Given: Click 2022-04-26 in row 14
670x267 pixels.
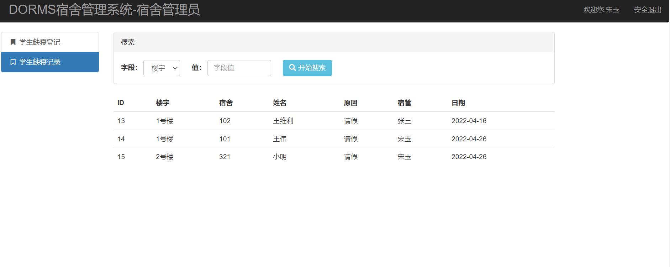Looking at the screenshot, I should coord(469,139).
